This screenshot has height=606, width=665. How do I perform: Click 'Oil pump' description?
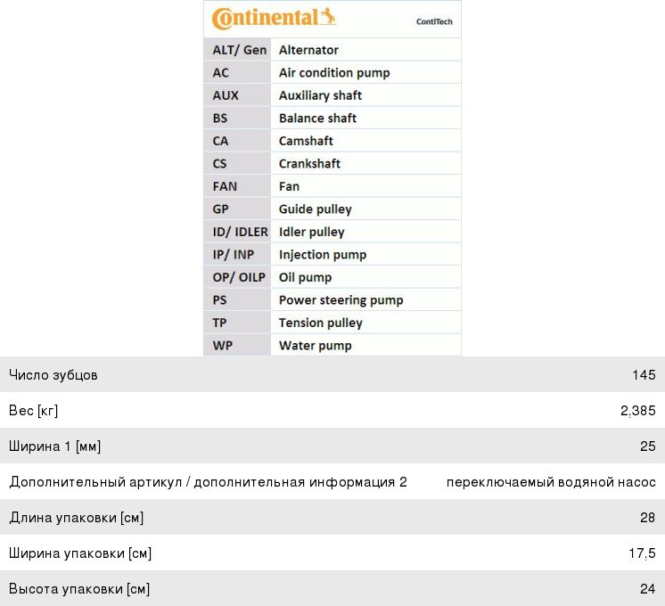click(x=306, y=278)
